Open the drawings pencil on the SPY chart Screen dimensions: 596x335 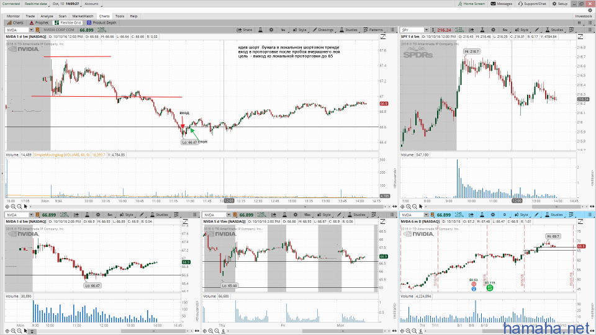536,30
